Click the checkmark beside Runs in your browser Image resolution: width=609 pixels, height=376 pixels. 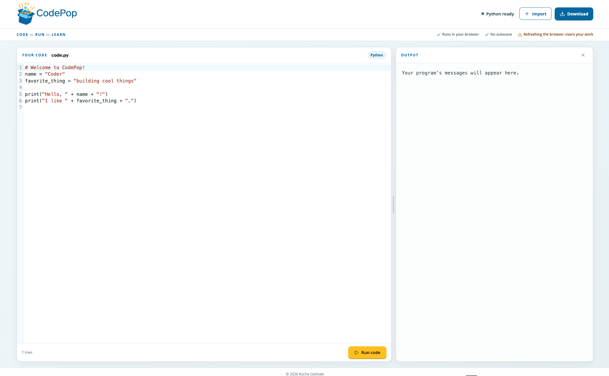point(439,34)
